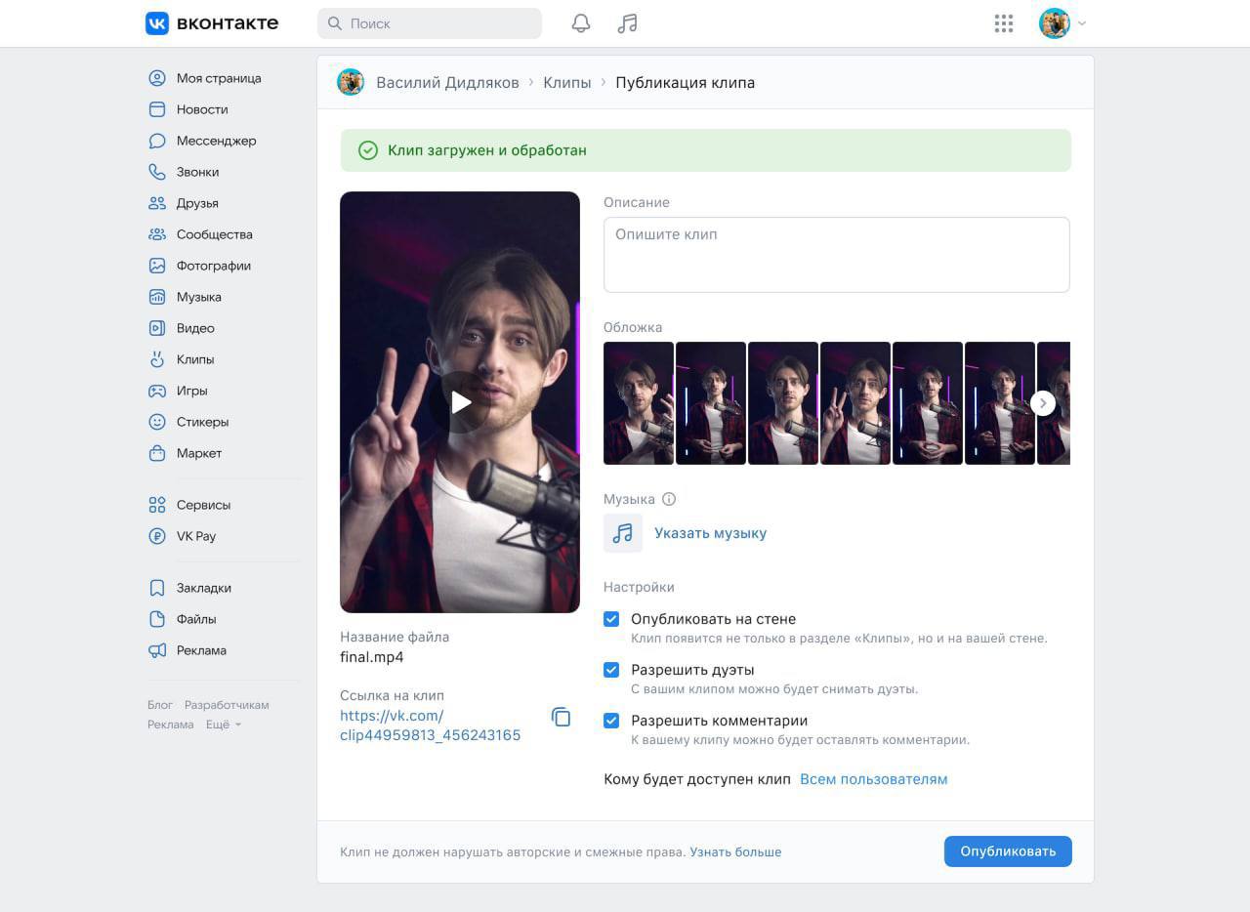Click the Поиск search field
The width and height of the screenshot is (1250, 912).
[430, 23]
